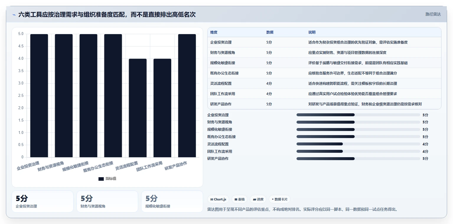Click the 5分 score in the 企业投资治理 table row
Image resolution: width=453 pixels, height=224 pixels.
point(269,42)
